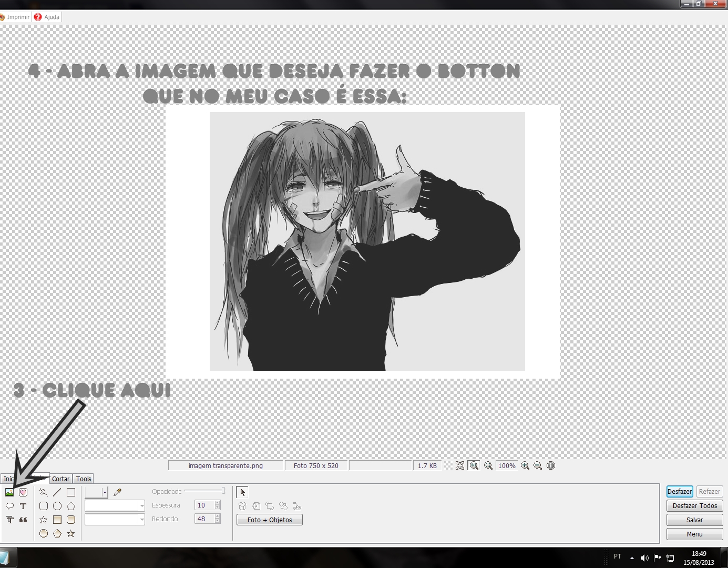Click the PT language indicator in taskbar

click(x=618, y=556)
